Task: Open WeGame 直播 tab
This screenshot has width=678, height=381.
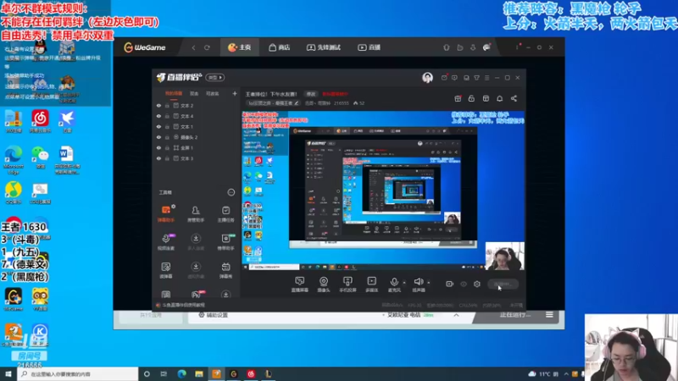Action: (369, 47)
